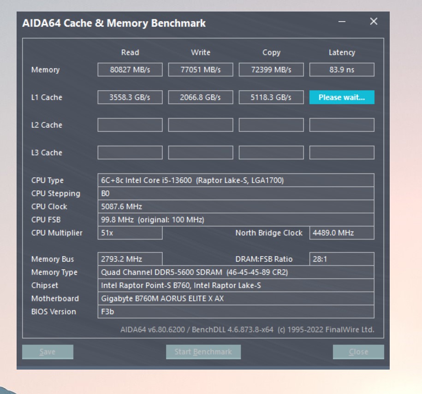Close the AIDA64 window with X
Screen dimensions: 422x394
click(374, 21)
